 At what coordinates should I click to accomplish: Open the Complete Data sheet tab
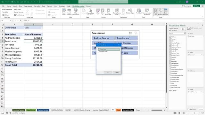coord(128,110)
